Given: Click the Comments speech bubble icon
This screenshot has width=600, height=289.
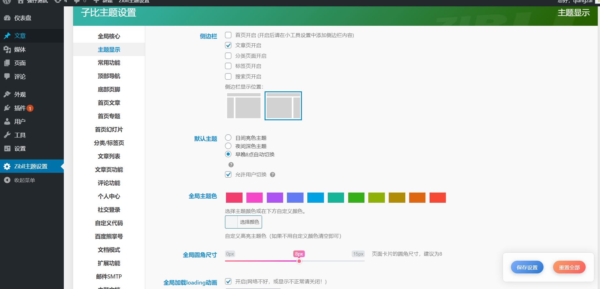Looking at the screenshot, I should (x=7, y=76).
